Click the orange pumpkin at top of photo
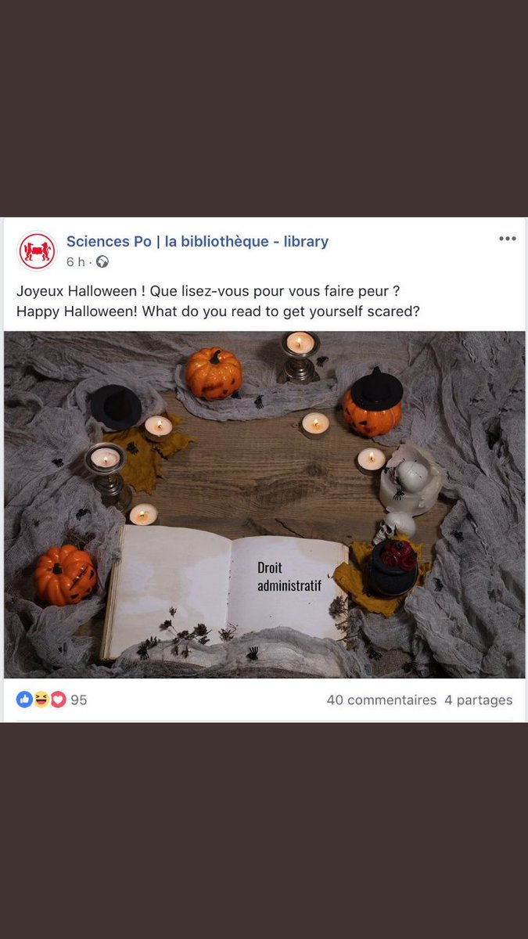This screenshot has width=528, height=939. coord(214,373)
